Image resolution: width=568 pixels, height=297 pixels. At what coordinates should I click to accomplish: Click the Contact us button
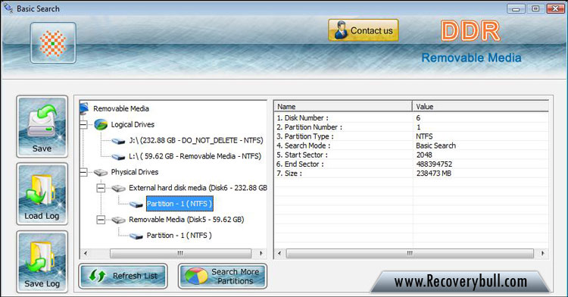pos(364,30)
